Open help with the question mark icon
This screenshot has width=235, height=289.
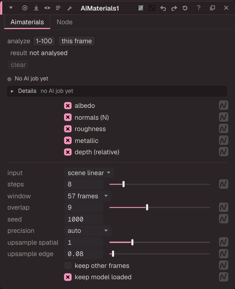(199, 8)
